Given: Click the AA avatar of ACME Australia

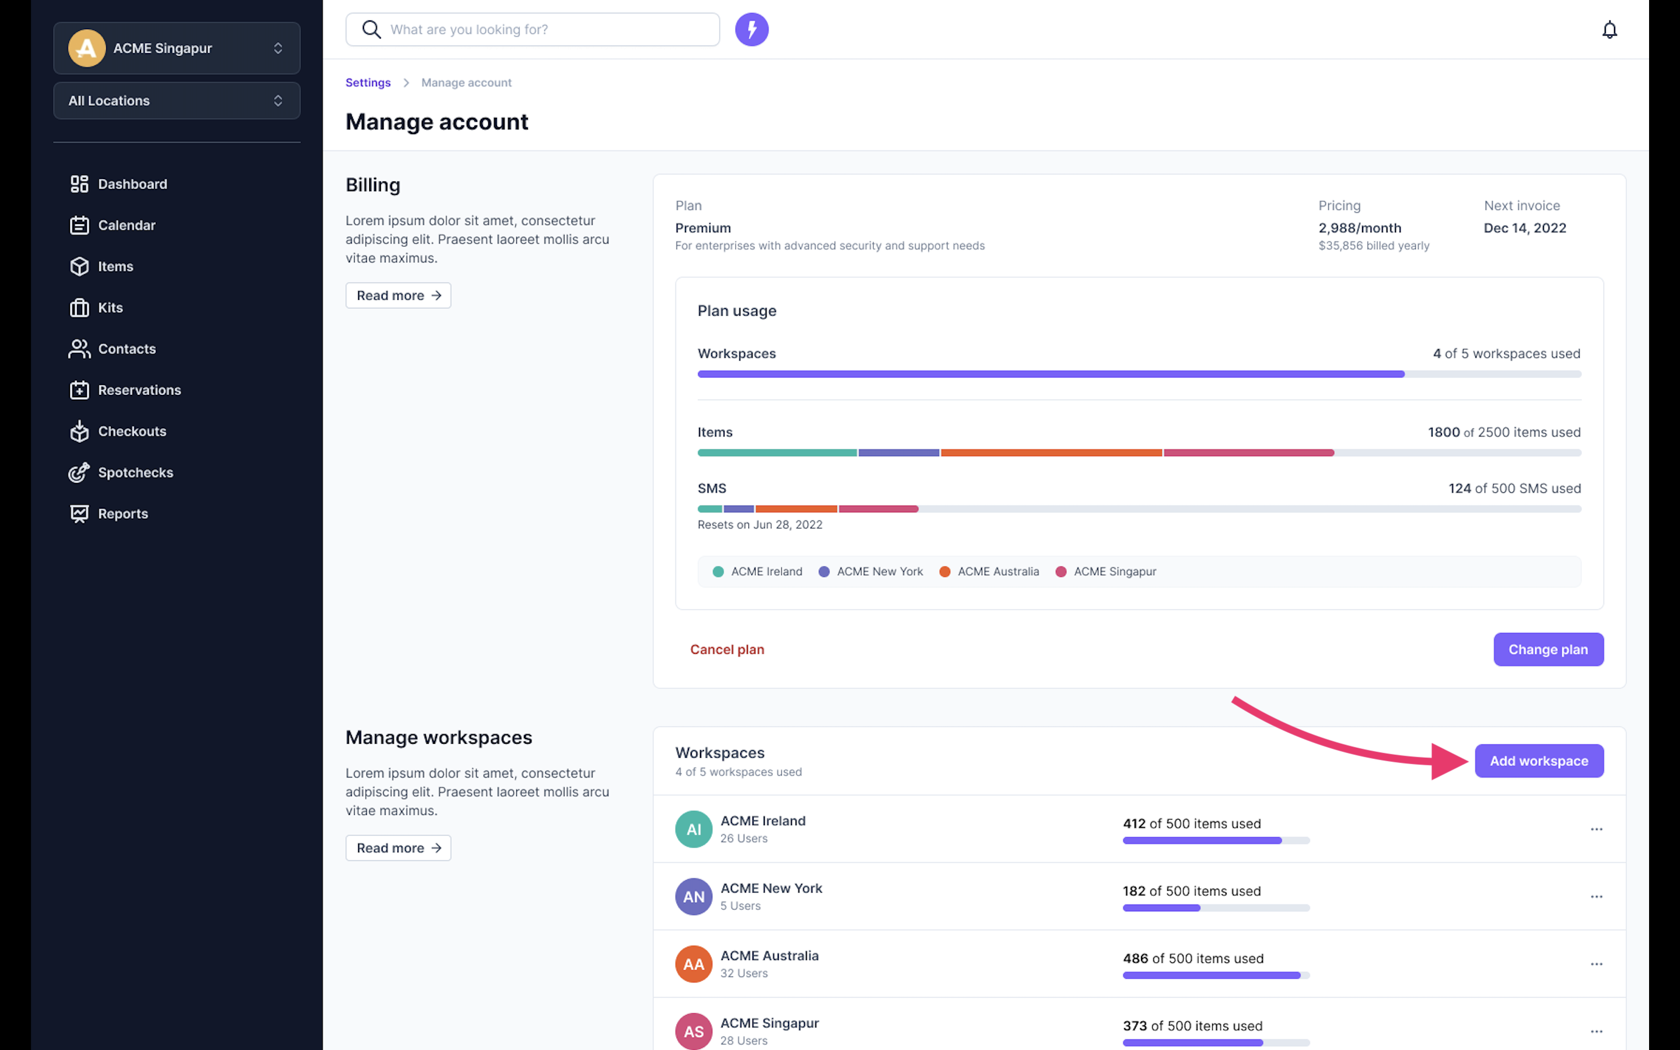Looking at the screenshot, I should (694, 964).
